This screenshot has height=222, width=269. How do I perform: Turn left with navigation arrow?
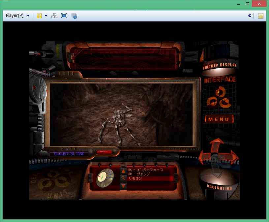[x=205, y=157]
